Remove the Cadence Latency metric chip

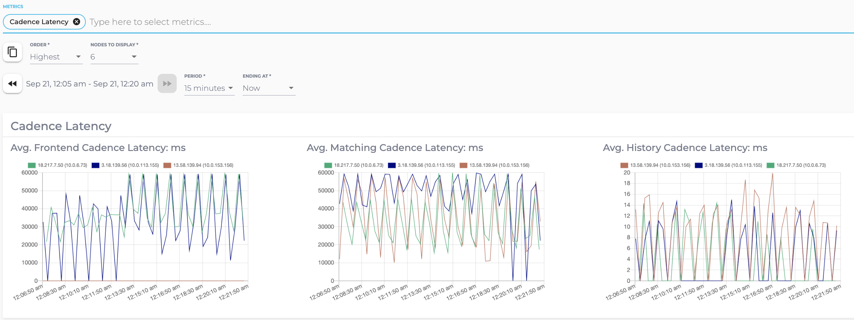pos(76,22)
